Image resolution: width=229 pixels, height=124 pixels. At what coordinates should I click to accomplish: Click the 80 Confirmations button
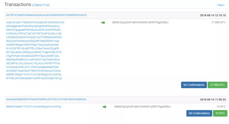[199, 113]
